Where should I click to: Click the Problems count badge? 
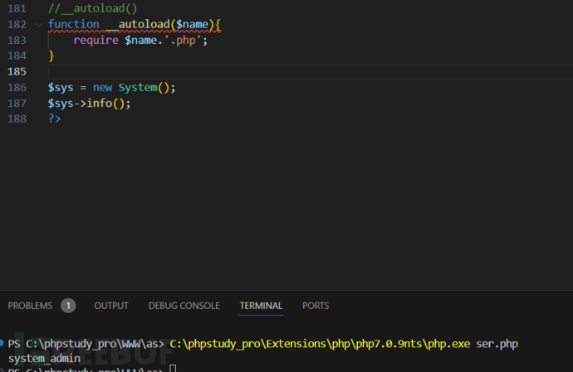(68, 306)
